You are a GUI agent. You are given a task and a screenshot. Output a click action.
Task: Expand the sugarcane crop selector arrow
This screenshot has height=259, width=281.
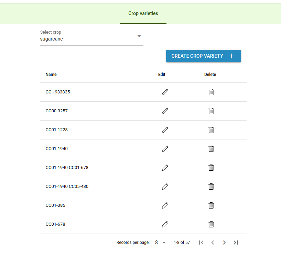[139, 36]
